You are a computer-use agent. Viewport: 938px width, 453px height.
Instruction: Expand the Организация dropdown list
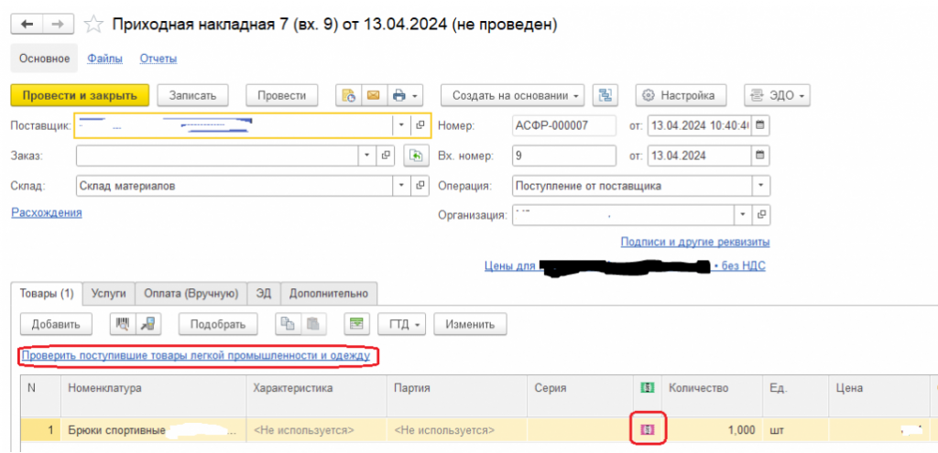(743, 214)
